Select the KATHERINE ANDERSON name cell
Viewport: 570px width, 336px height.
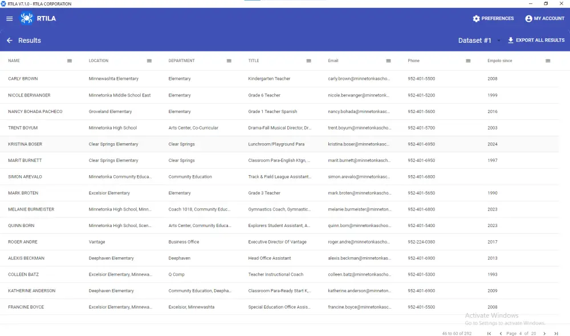[x=32, y=291]
